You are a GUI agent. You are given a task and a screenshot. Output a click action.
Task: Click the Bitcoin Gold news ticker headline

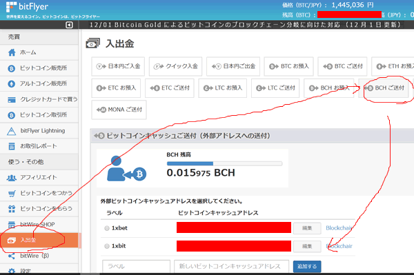[x=245, y=25]
